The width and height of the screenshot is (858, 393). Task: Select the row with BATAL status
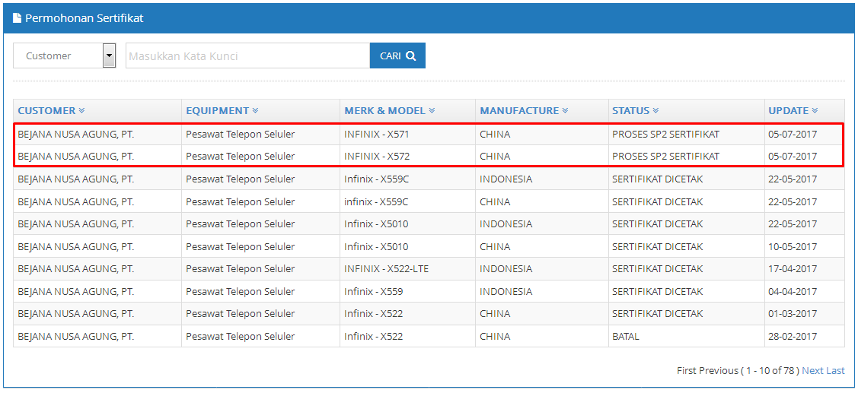(429, 336)
